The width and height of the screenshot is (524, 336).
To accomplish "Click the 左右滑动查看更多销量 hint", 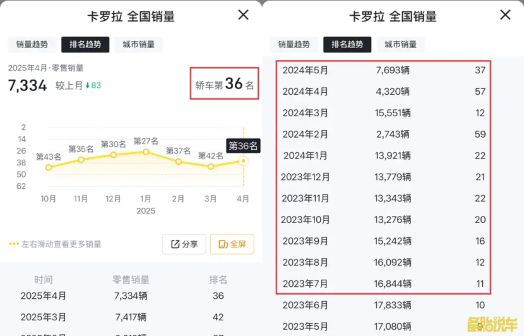I will click(55, 244).
